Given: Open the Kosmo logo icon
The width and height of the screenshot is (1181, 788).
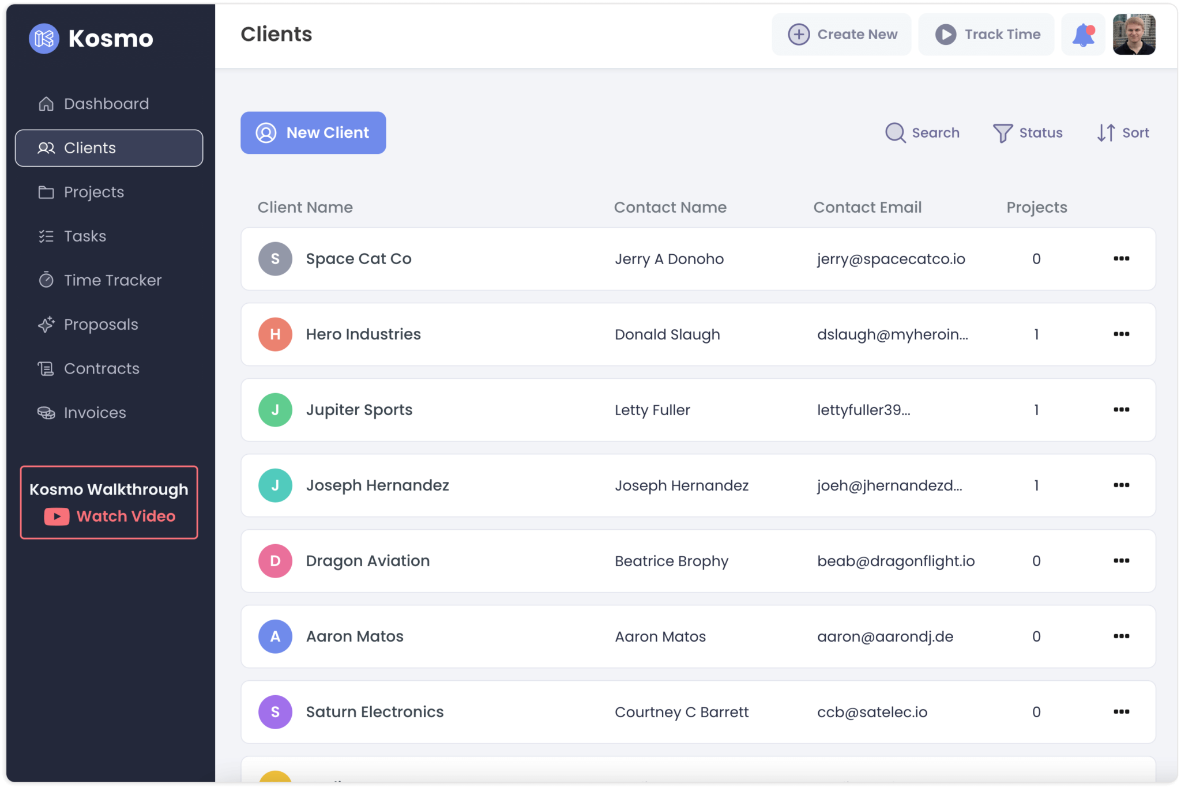Looking at the screenshot, I should pyautogui.click(x=44, y=38).
